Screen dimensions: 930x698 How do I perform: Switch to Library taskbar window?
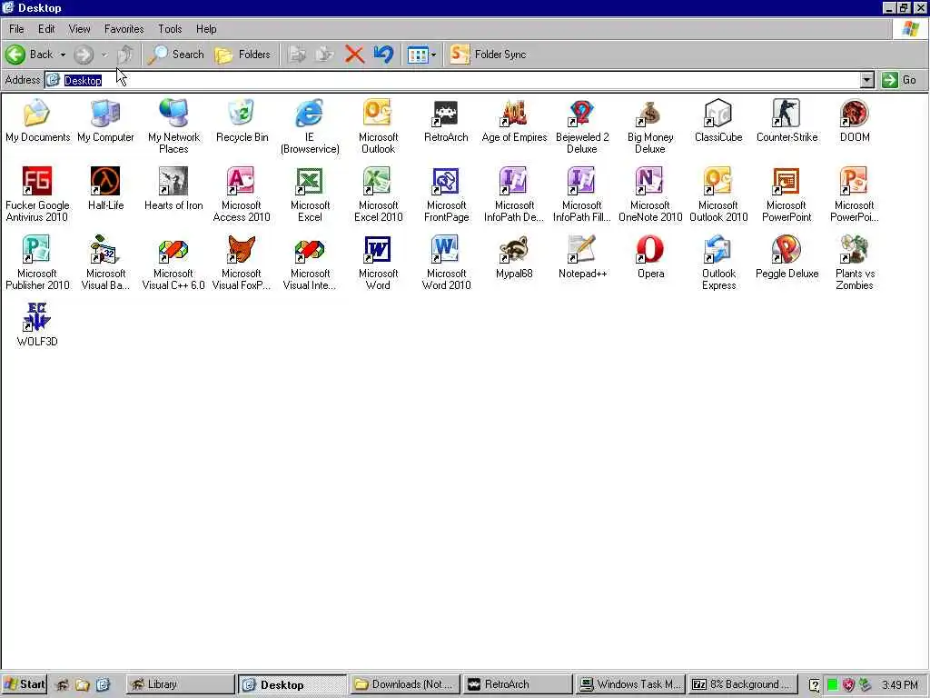click(180, 684)
